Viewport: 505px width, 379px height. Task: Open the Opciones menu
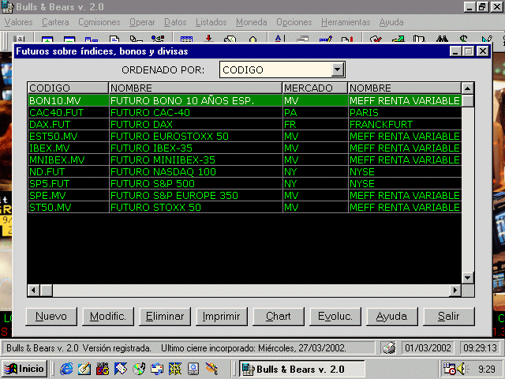pyautogui.click(x=294, y=22)
